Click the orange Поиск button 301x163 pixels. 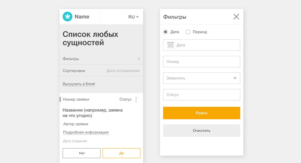coord(202,113)
